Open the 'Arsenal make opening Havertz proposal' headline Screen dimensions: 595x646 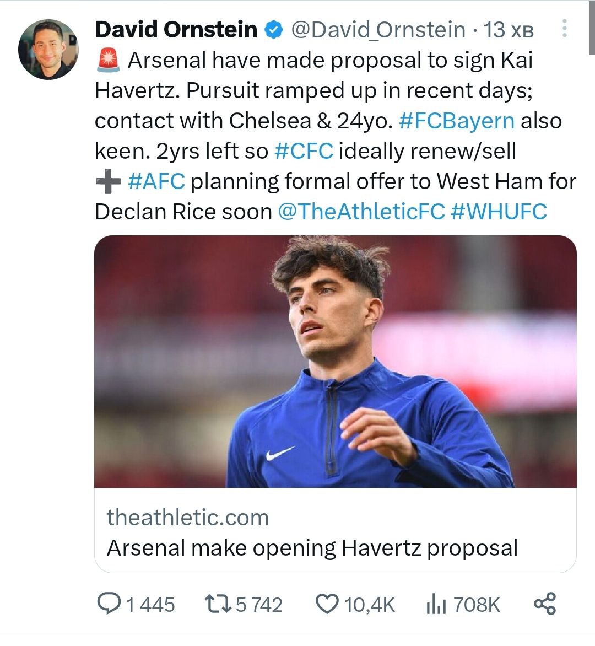pyautogui.click(x=312, y=548)
